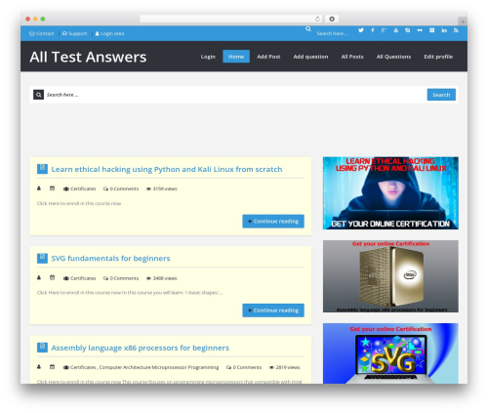Click the browser download indicator icon
Image resolution: width=488 pixels, height=413 pixels.
click(x=332, y=19)
